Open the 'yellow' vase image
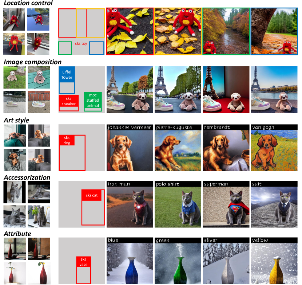Viewport: 302px width, 285px height. [x=274, y=261]
